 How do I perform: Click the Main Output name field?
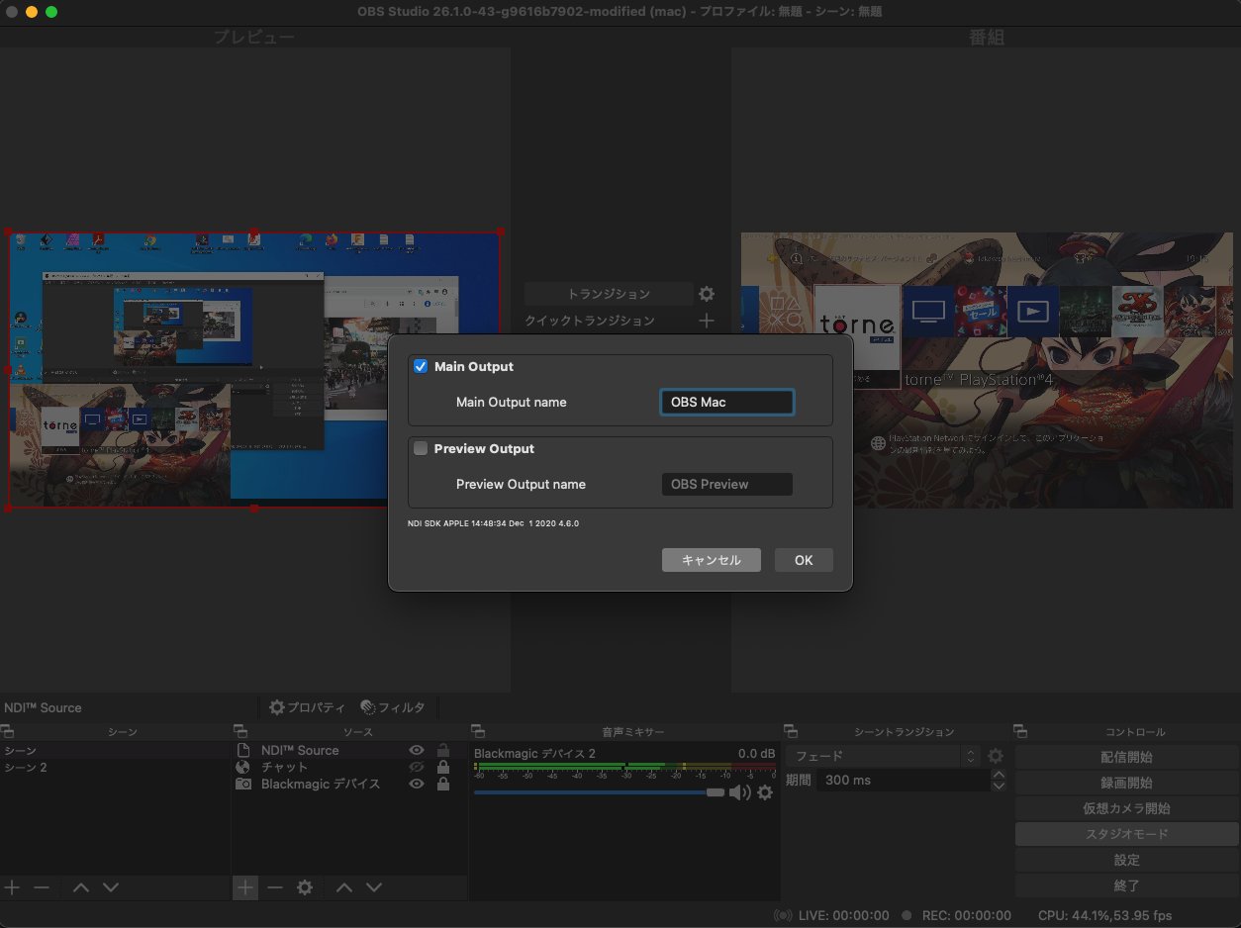tap(726, 402)
